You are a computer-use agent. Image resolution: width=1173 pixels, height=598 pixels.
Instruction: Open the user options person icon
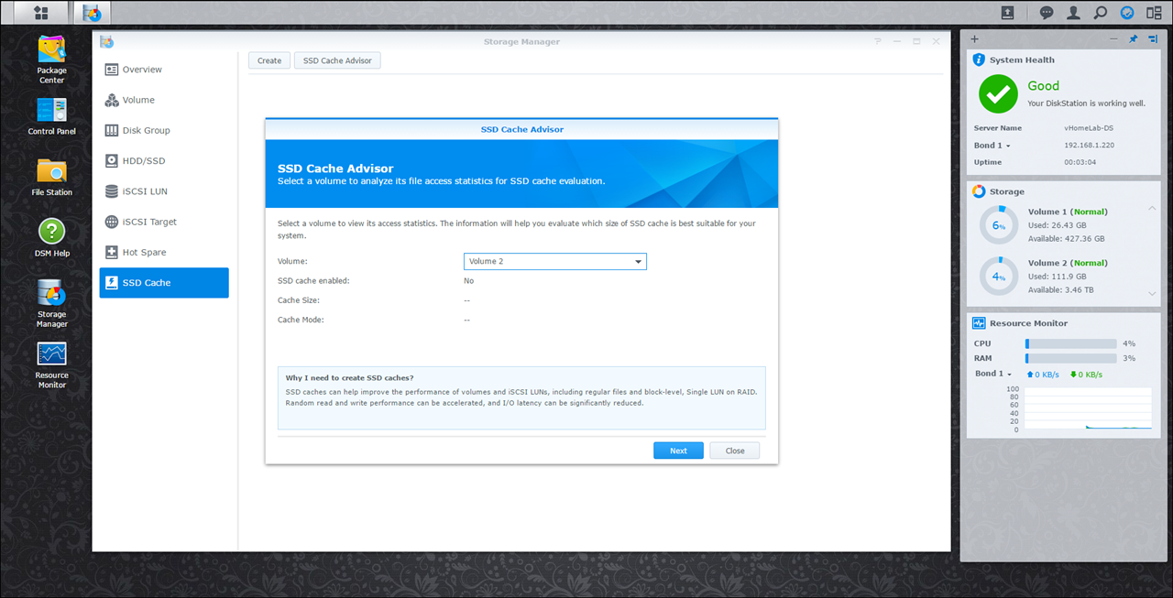1073,13
